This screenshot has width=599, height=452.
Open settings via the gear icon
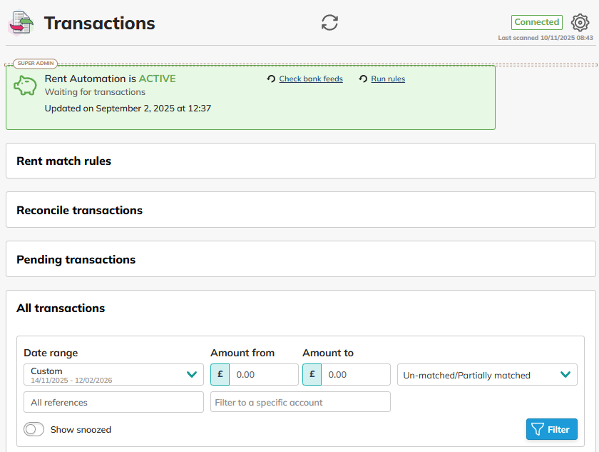point(580,22)
